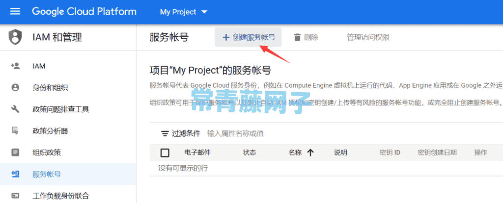
Task: Click the IAM add-person icon in sidebar
Action: coord(15,66)
